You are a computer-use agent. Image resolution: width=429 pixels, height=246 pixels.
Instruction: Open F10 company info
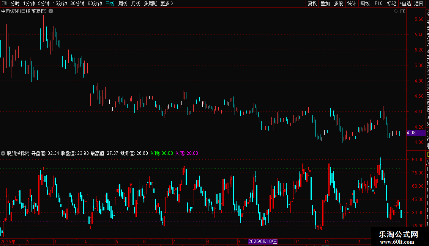[x=379, y=3]
